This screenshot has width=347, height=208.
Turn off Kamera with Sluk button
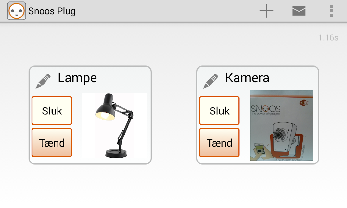click(219, 110)
